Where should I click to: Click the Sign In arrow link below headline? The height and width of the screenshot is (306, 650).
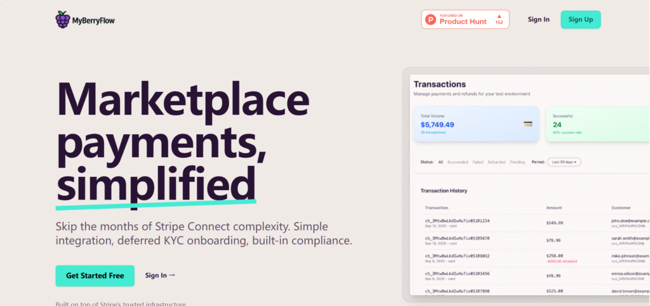tap(160, 276)
